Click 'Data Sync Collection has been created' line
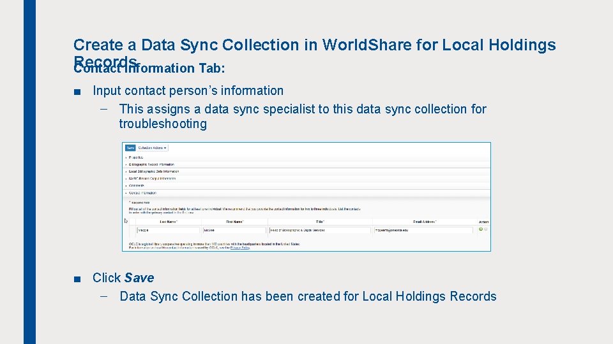This screenshot has height=344, width=613. click(308, 296)
